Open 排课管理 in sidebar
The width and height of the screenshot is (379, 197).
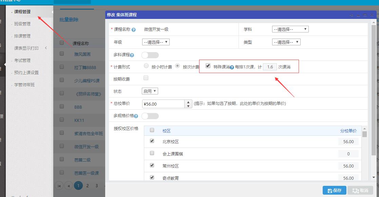pyautogui.click(x=22, y=36)
